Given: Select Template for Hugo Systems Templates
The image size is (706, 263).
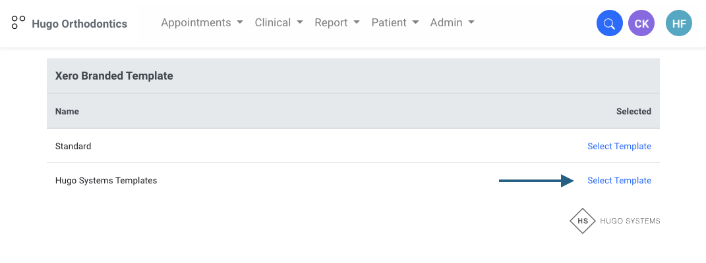Looking at the screenshot, I should pos(619,180).
